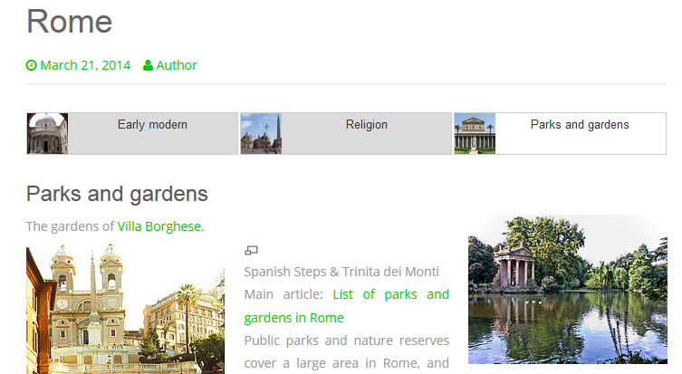Open the Author link
Screen dimensions: 682x374
[177, 65]
